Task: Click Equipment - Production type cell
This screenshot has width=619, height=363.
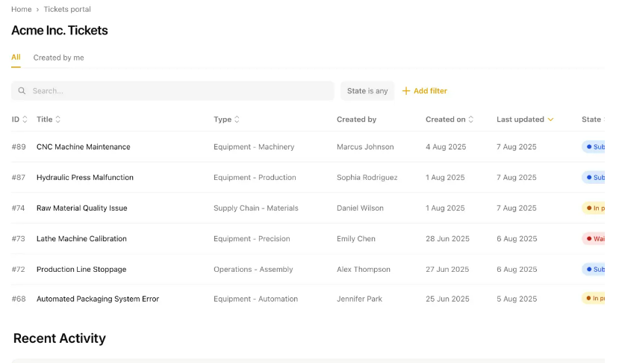Action: tap(255, 177)
